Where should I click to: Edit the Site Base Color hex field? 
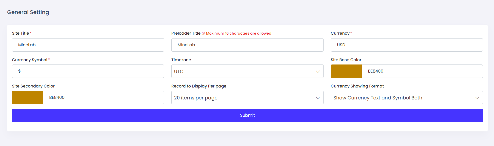[x=422, y=71]
